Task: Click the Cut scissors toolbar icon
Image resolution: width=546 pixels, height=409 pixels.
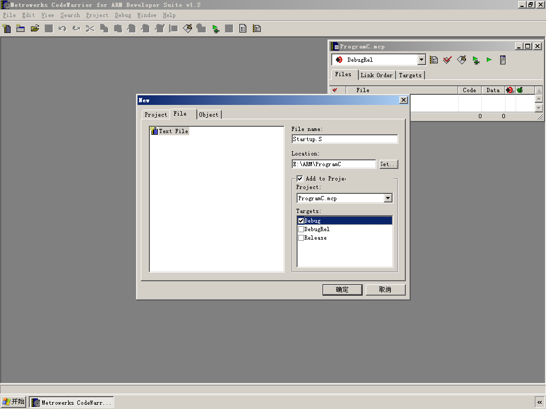Action: click(90, 29)
